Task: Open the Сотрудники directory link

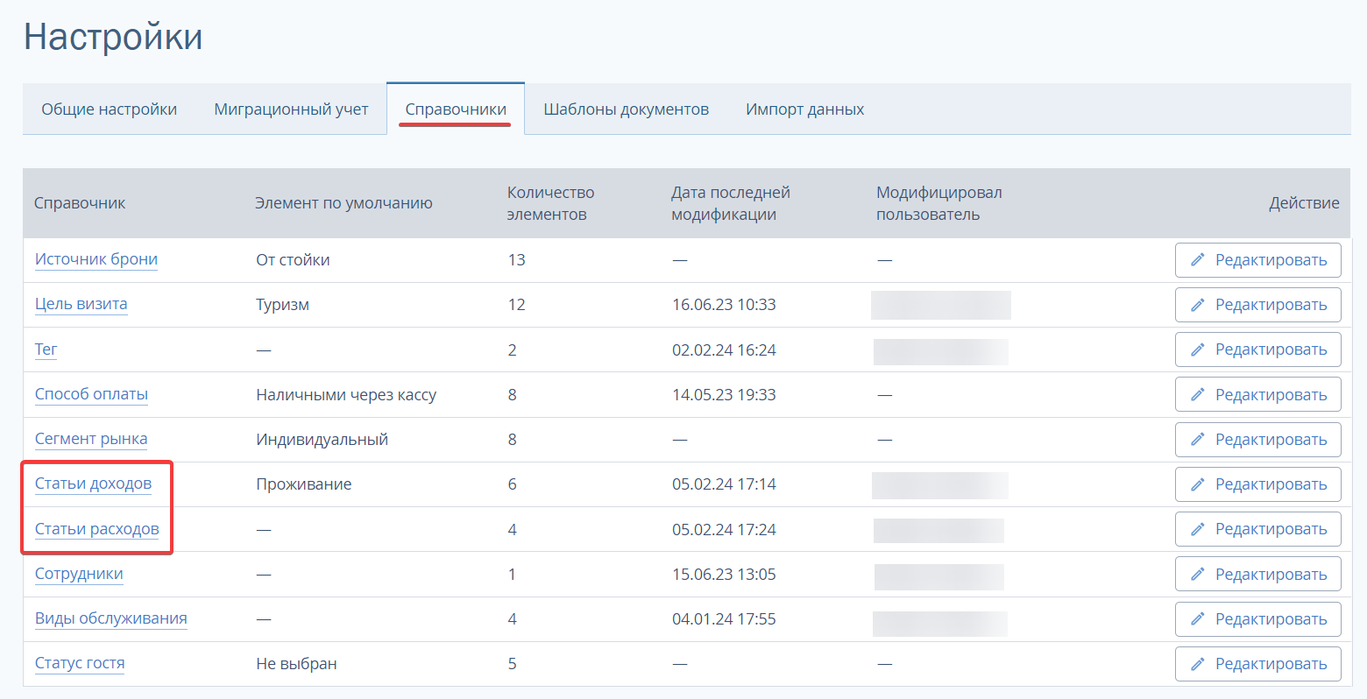Action: coord(79,574)
